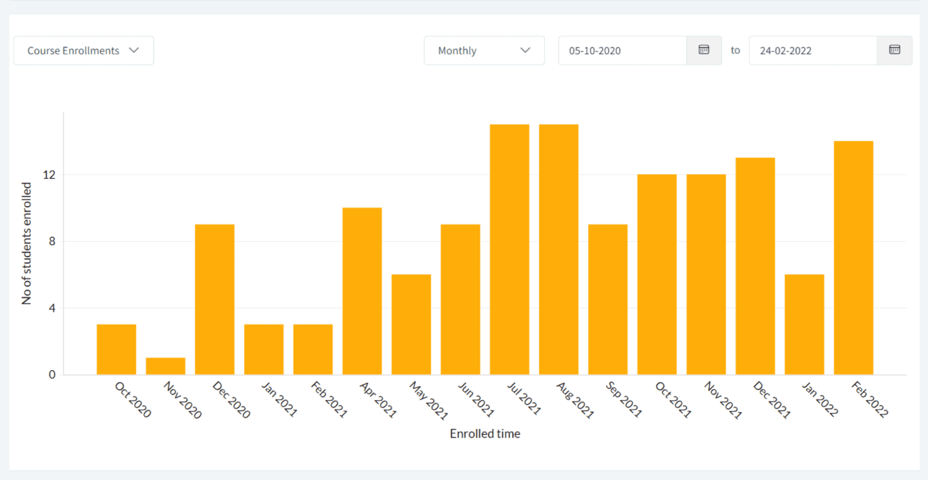This screenshot has width=928, height=480.
Task: Click the Feb 2021 enrollment bar
Action: (313, 349)
